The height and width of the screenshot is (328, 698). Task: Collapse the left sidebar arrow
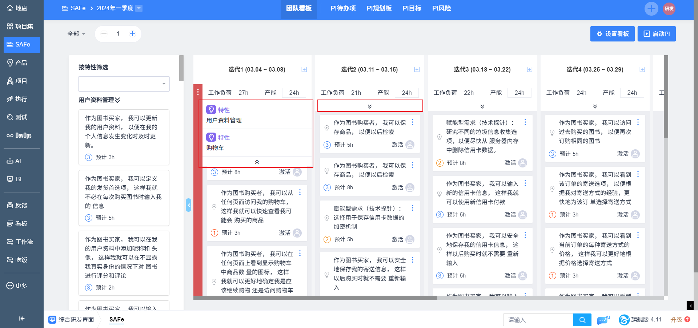pyautogui.click(x=21, y=319)
